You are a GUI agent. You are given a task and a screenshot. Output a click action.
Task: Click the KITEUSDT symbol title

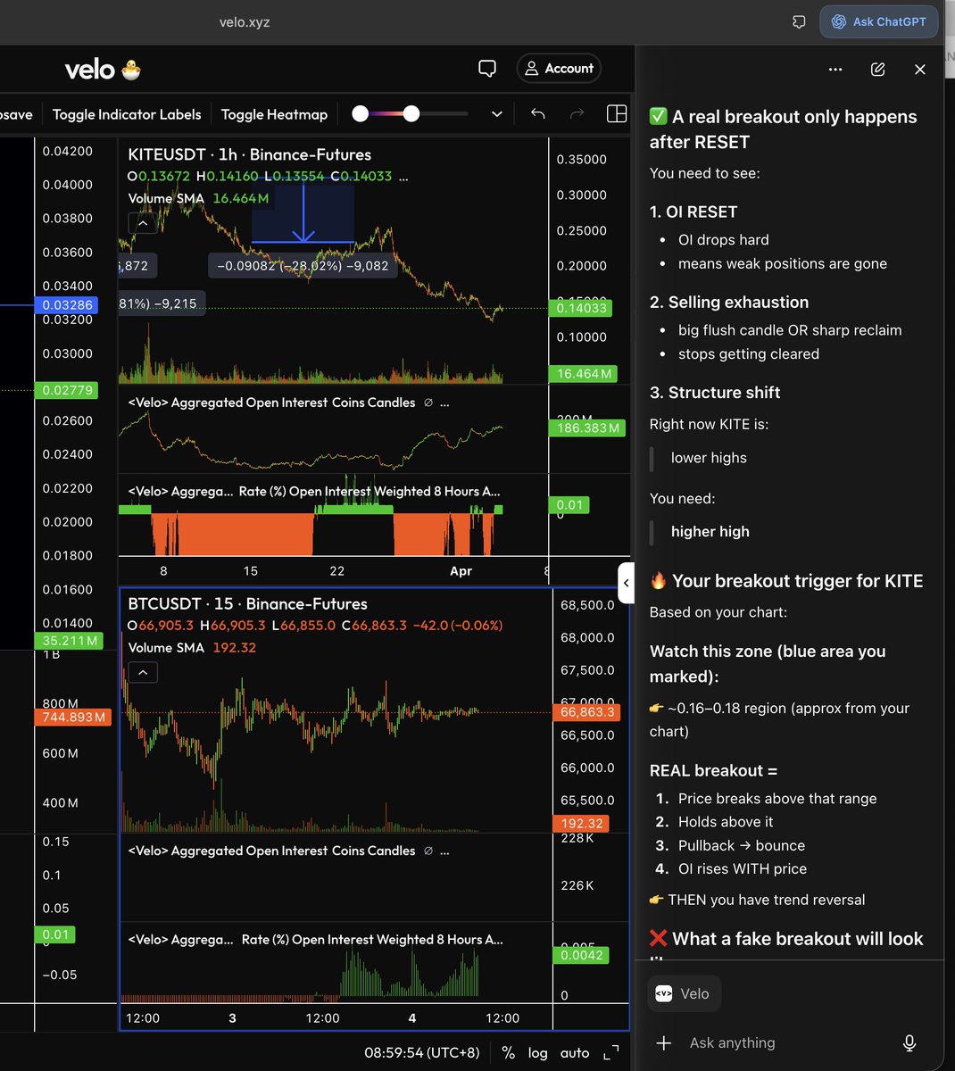(x=249, y=154)
